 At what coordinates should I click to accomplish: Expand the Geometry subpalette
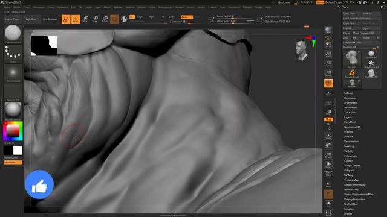pyautogui.click(x=350, y=98)
